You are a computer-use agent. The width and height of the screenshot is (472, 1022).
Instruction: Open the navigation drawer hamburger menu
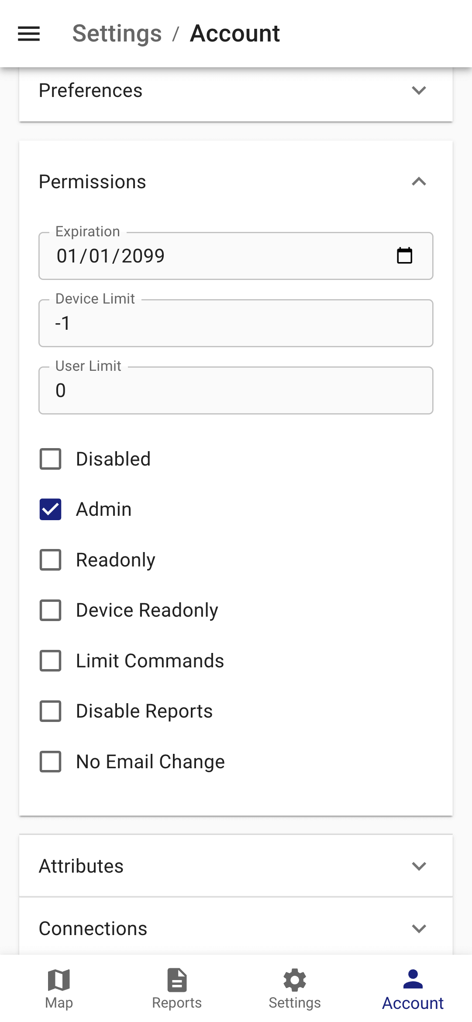point(28,34)
